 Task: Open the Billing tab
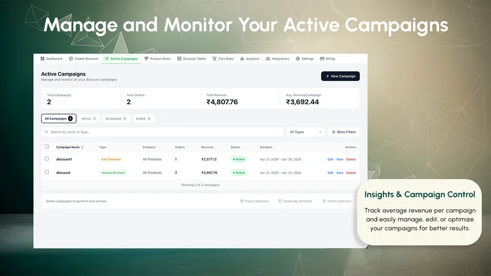click(328, 58)
